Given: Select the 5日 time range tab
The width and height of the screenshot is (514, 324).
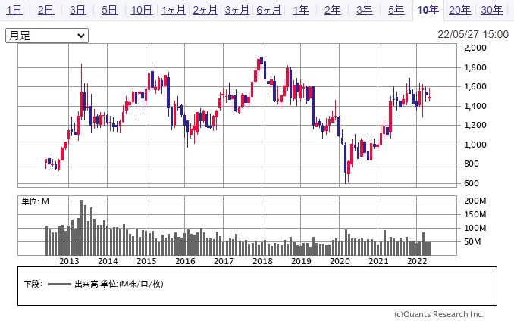Looking at the screenshot, I should [109, 11].
